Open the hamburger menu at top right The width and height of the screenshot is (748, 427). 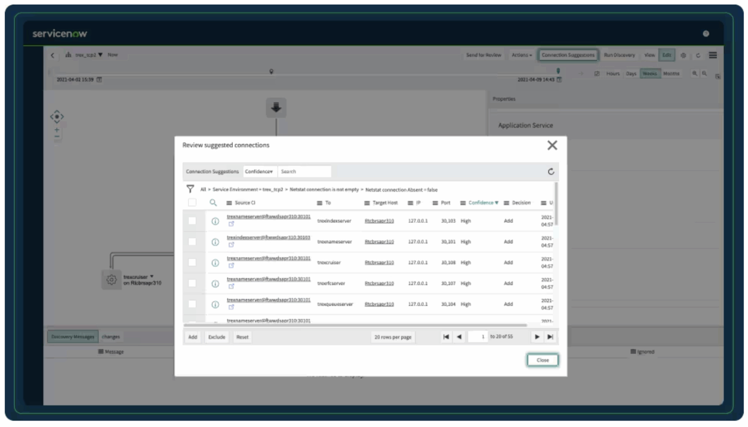click(714, 55)
